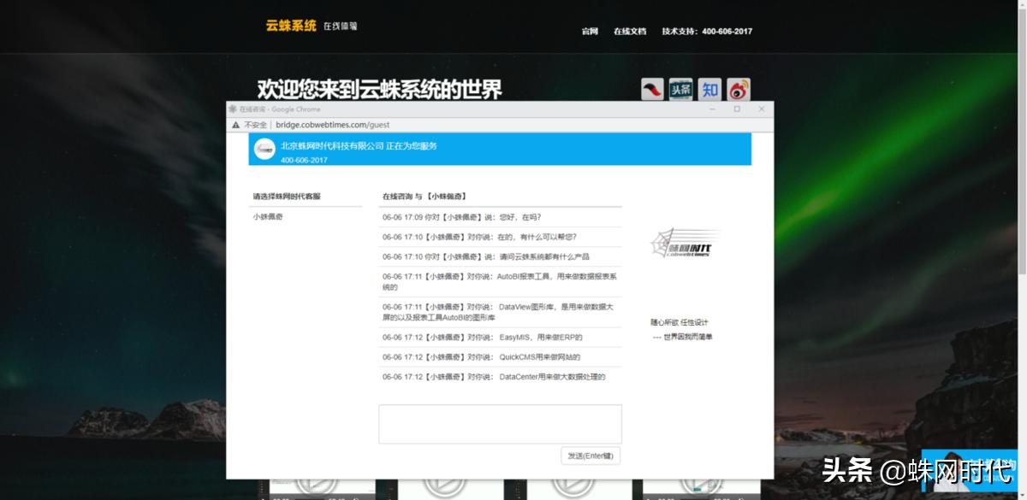Open the 官网 navigation item

[589, 31]
